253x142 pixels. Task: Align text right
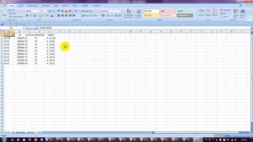click(x=66, y=16)
